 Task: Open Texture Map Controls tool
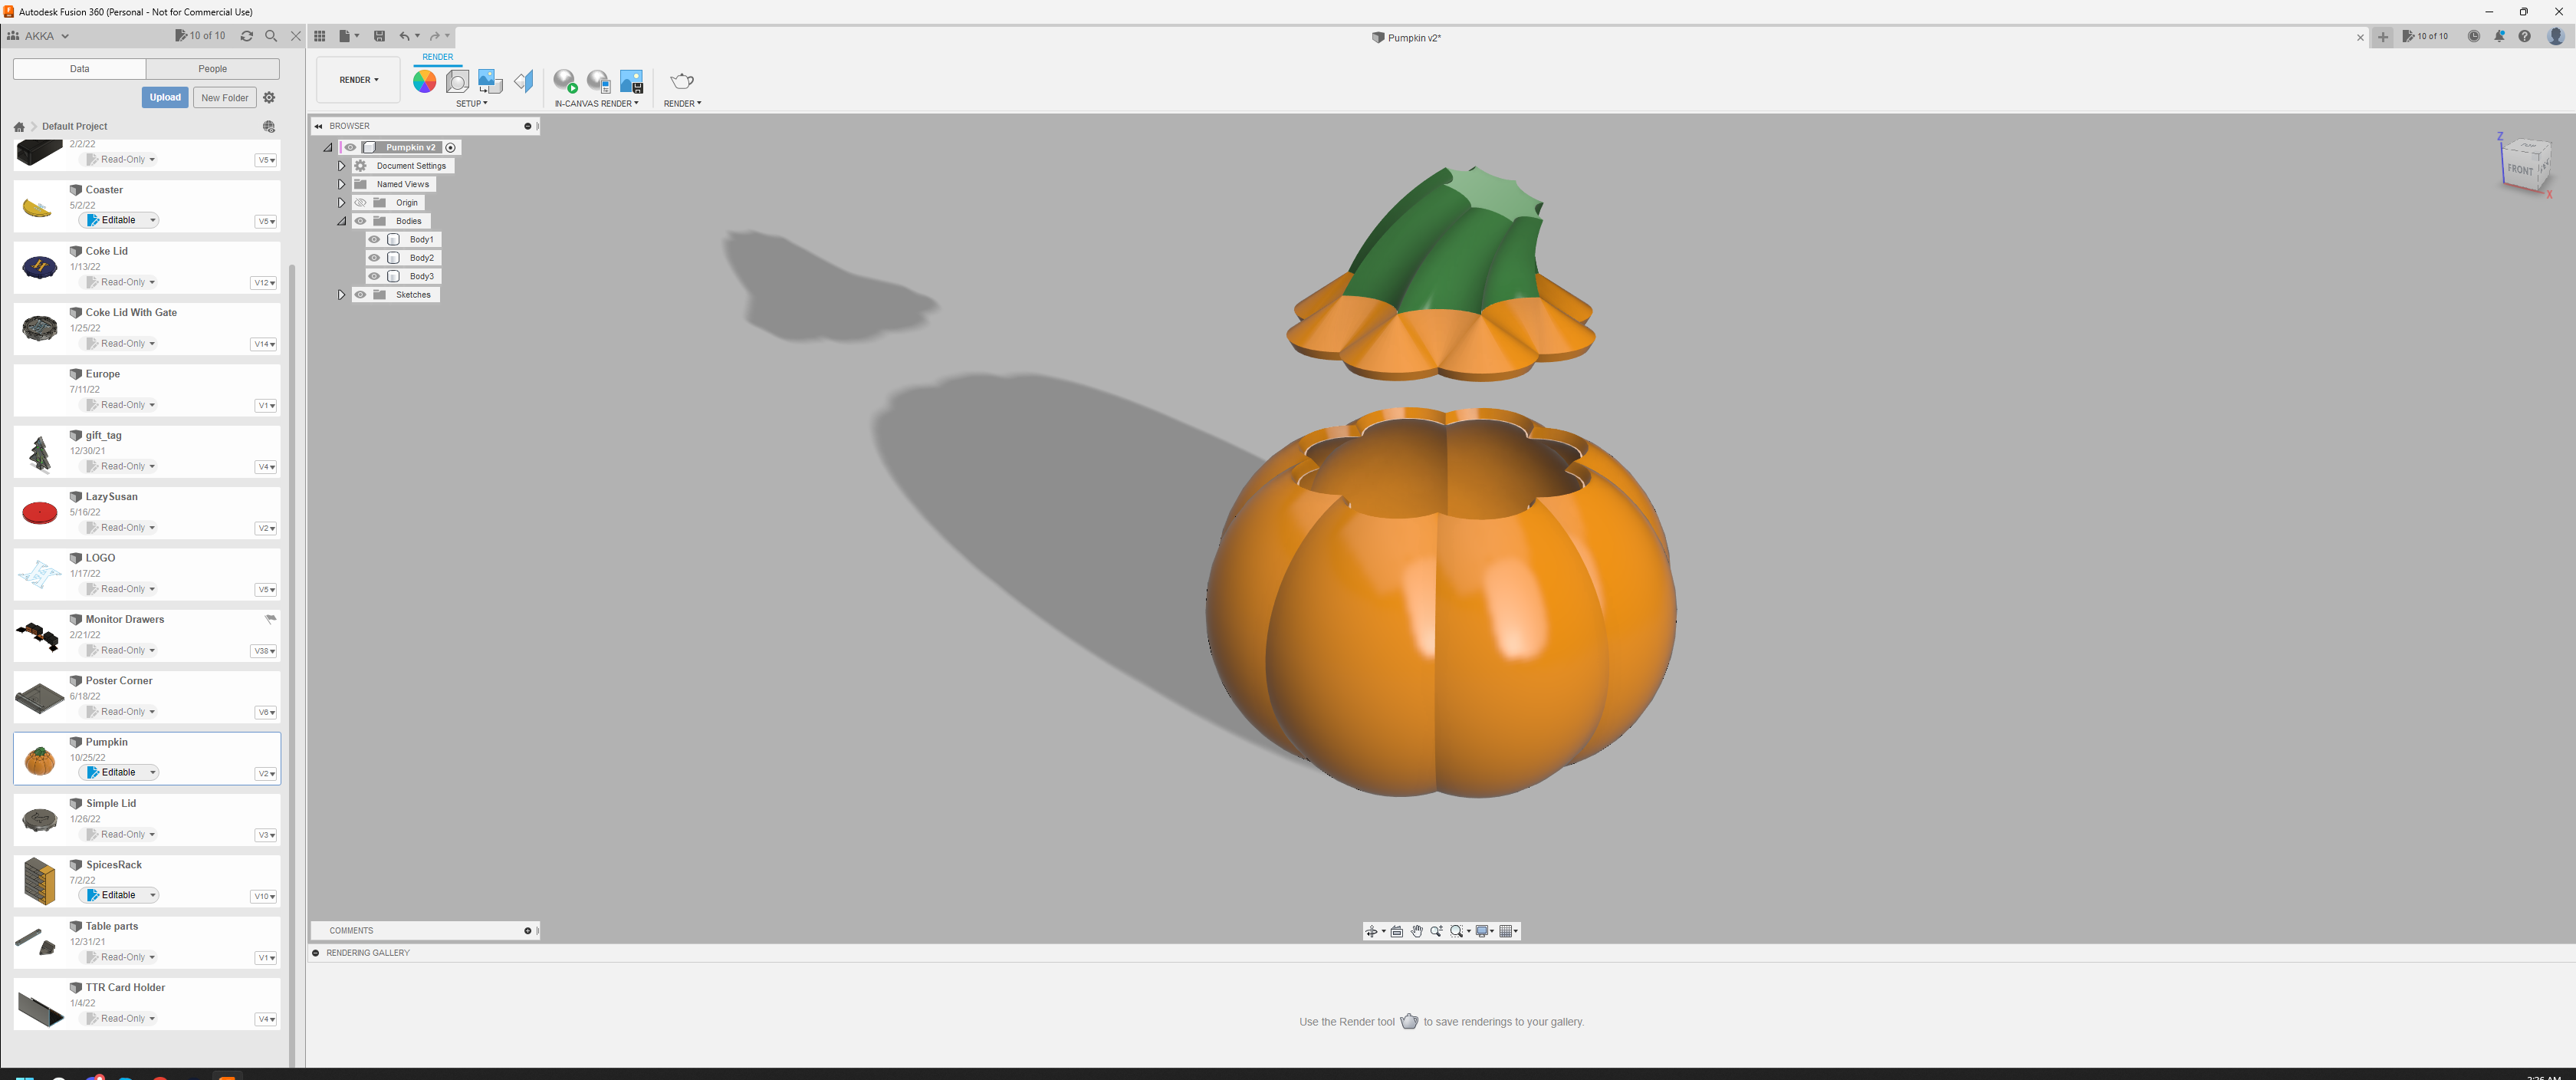tap(524, 81)
